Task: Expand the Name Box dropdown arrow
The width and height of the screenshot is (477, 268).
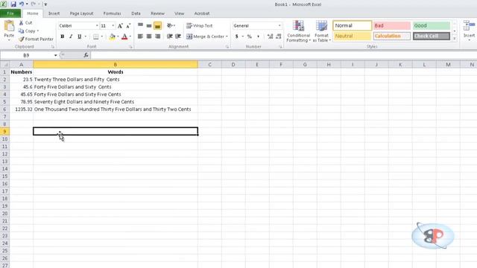Action: click(55, 55)
